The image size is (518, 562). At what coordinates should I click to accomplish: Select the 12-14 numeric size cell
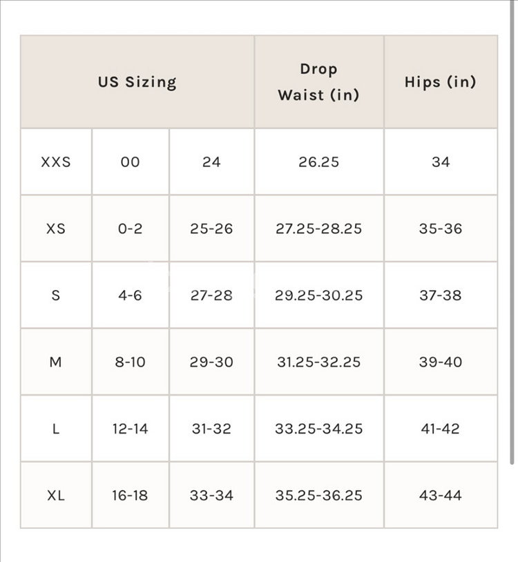click(x=130, y=429)
